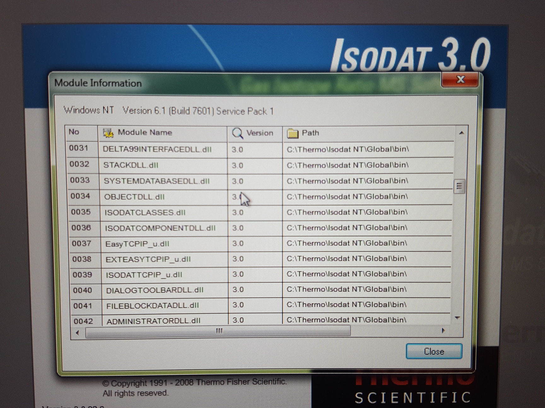Select EasyTCPIP_u.dll module name
This screenshot has height=408, width=545.
137,244
